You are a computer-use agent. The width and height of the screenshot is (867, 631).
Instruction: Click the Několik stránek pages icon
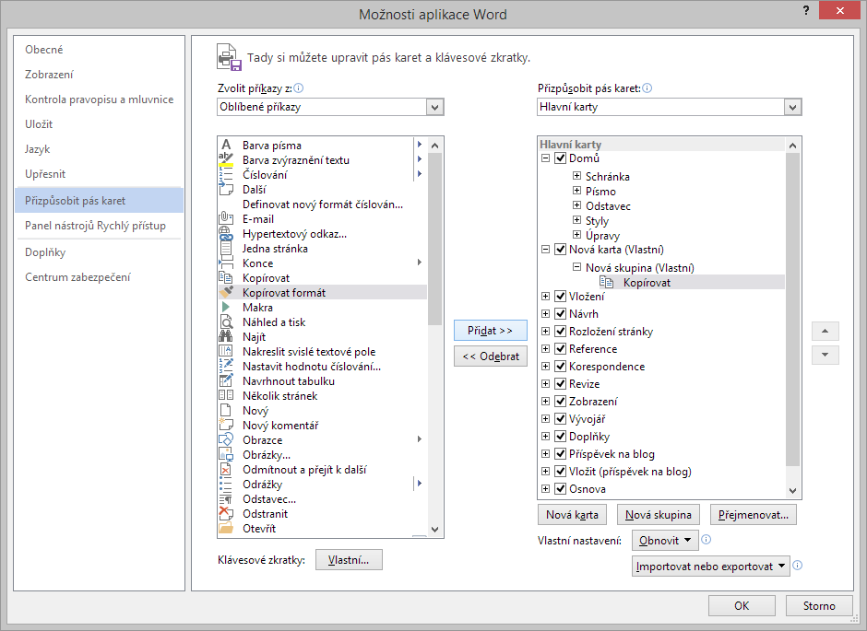pyautogui.click(x=226, y=395)
